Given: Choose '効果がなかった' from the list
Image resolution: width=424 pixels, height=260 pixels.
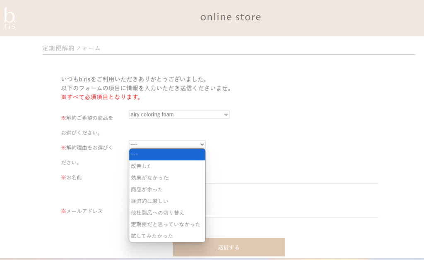Looking at the screenshot, I should (x=167, y=178).
